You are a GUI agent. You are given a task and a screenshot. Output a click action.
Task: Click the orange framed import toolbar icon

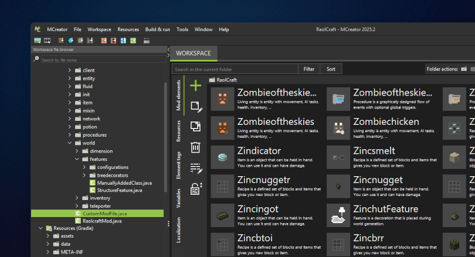pos(114,40)
